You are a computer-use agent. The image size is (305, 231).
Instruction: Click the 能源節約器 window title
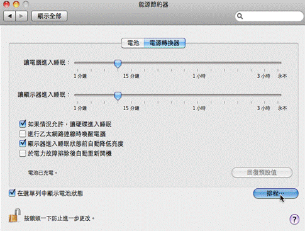[153, 4]
